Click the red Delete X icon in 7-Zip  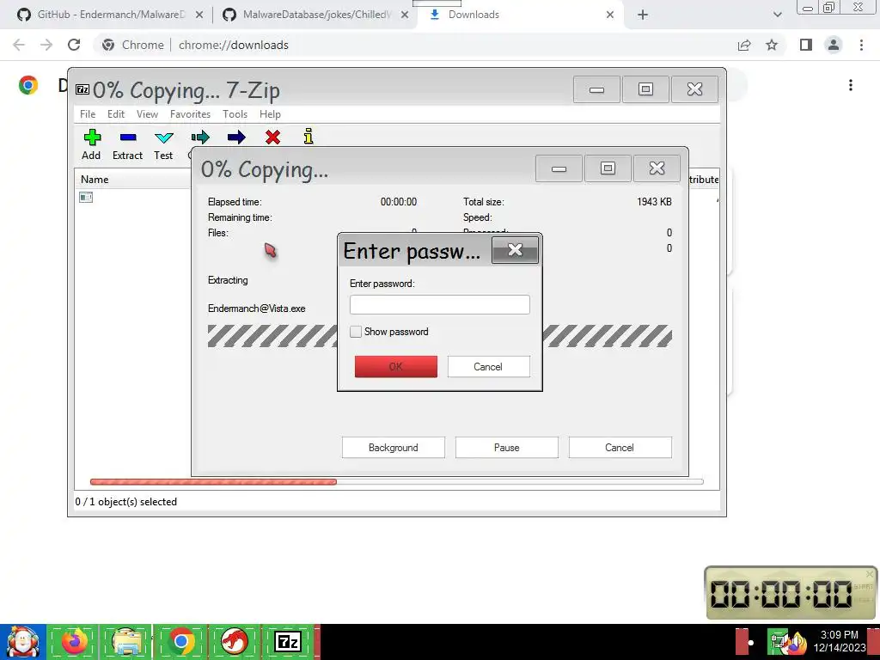tap(272, 137)
